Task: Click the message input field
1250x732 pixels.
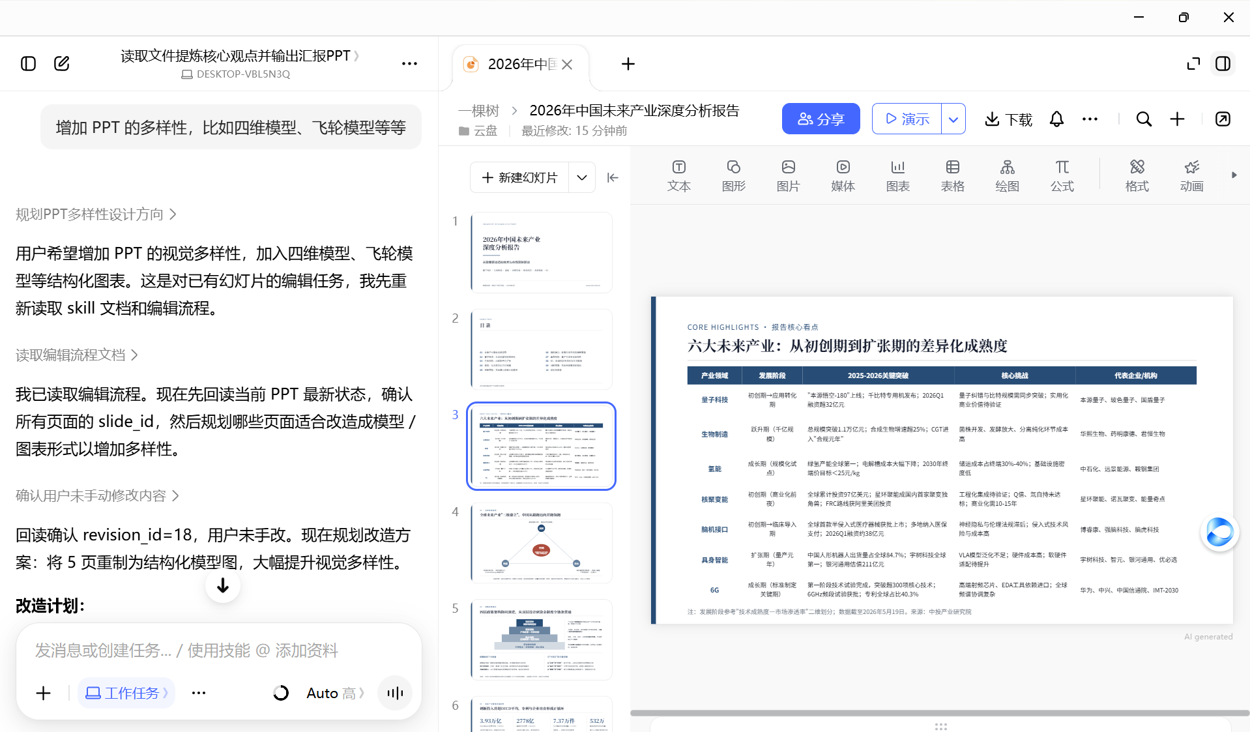Action: pyautogui.click(x=219, y=650)
